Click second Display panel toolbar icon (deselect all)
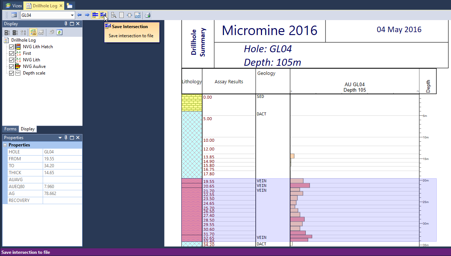The image size is (451, 256). click(x=15, y=32)
